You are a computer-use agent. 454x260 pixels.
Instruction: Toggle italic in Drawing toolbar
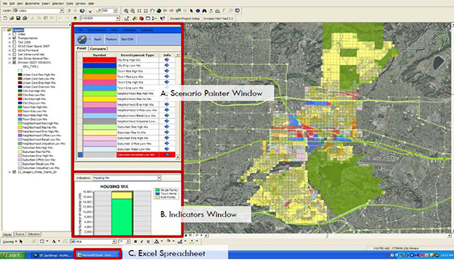click(x=142, y=241)
